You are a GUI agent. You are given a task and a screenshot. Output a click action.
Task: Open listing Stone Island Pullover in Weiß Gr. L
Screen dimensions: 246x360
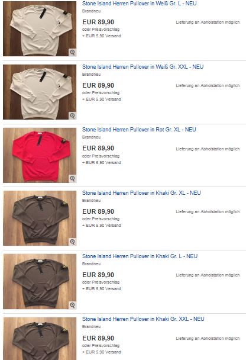(x=140, y=4)
